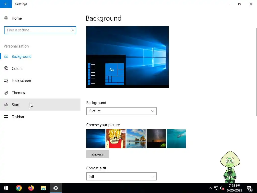257x193 pixels.
Task: Click the Home link in Settings
Action: click(17, 18)
